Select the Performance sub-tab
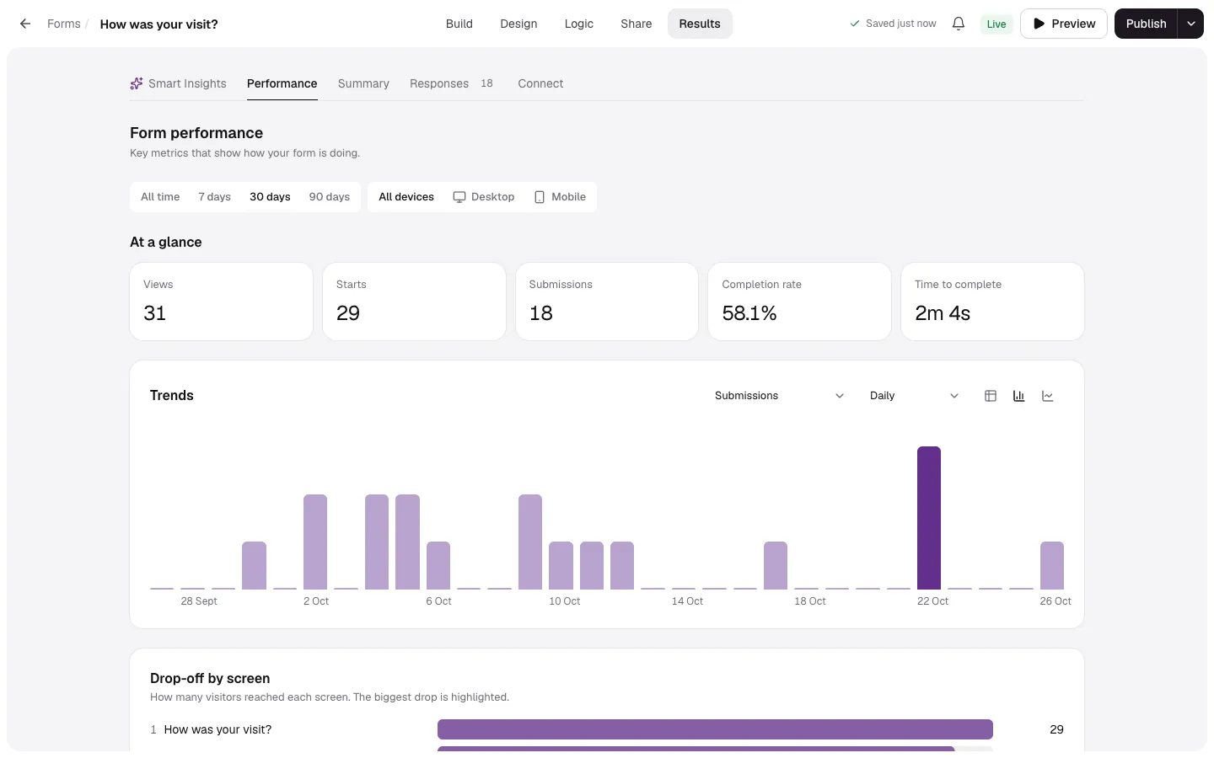Image resolution: width=1214 pixels, height=758 pixels. coord(282,83)
